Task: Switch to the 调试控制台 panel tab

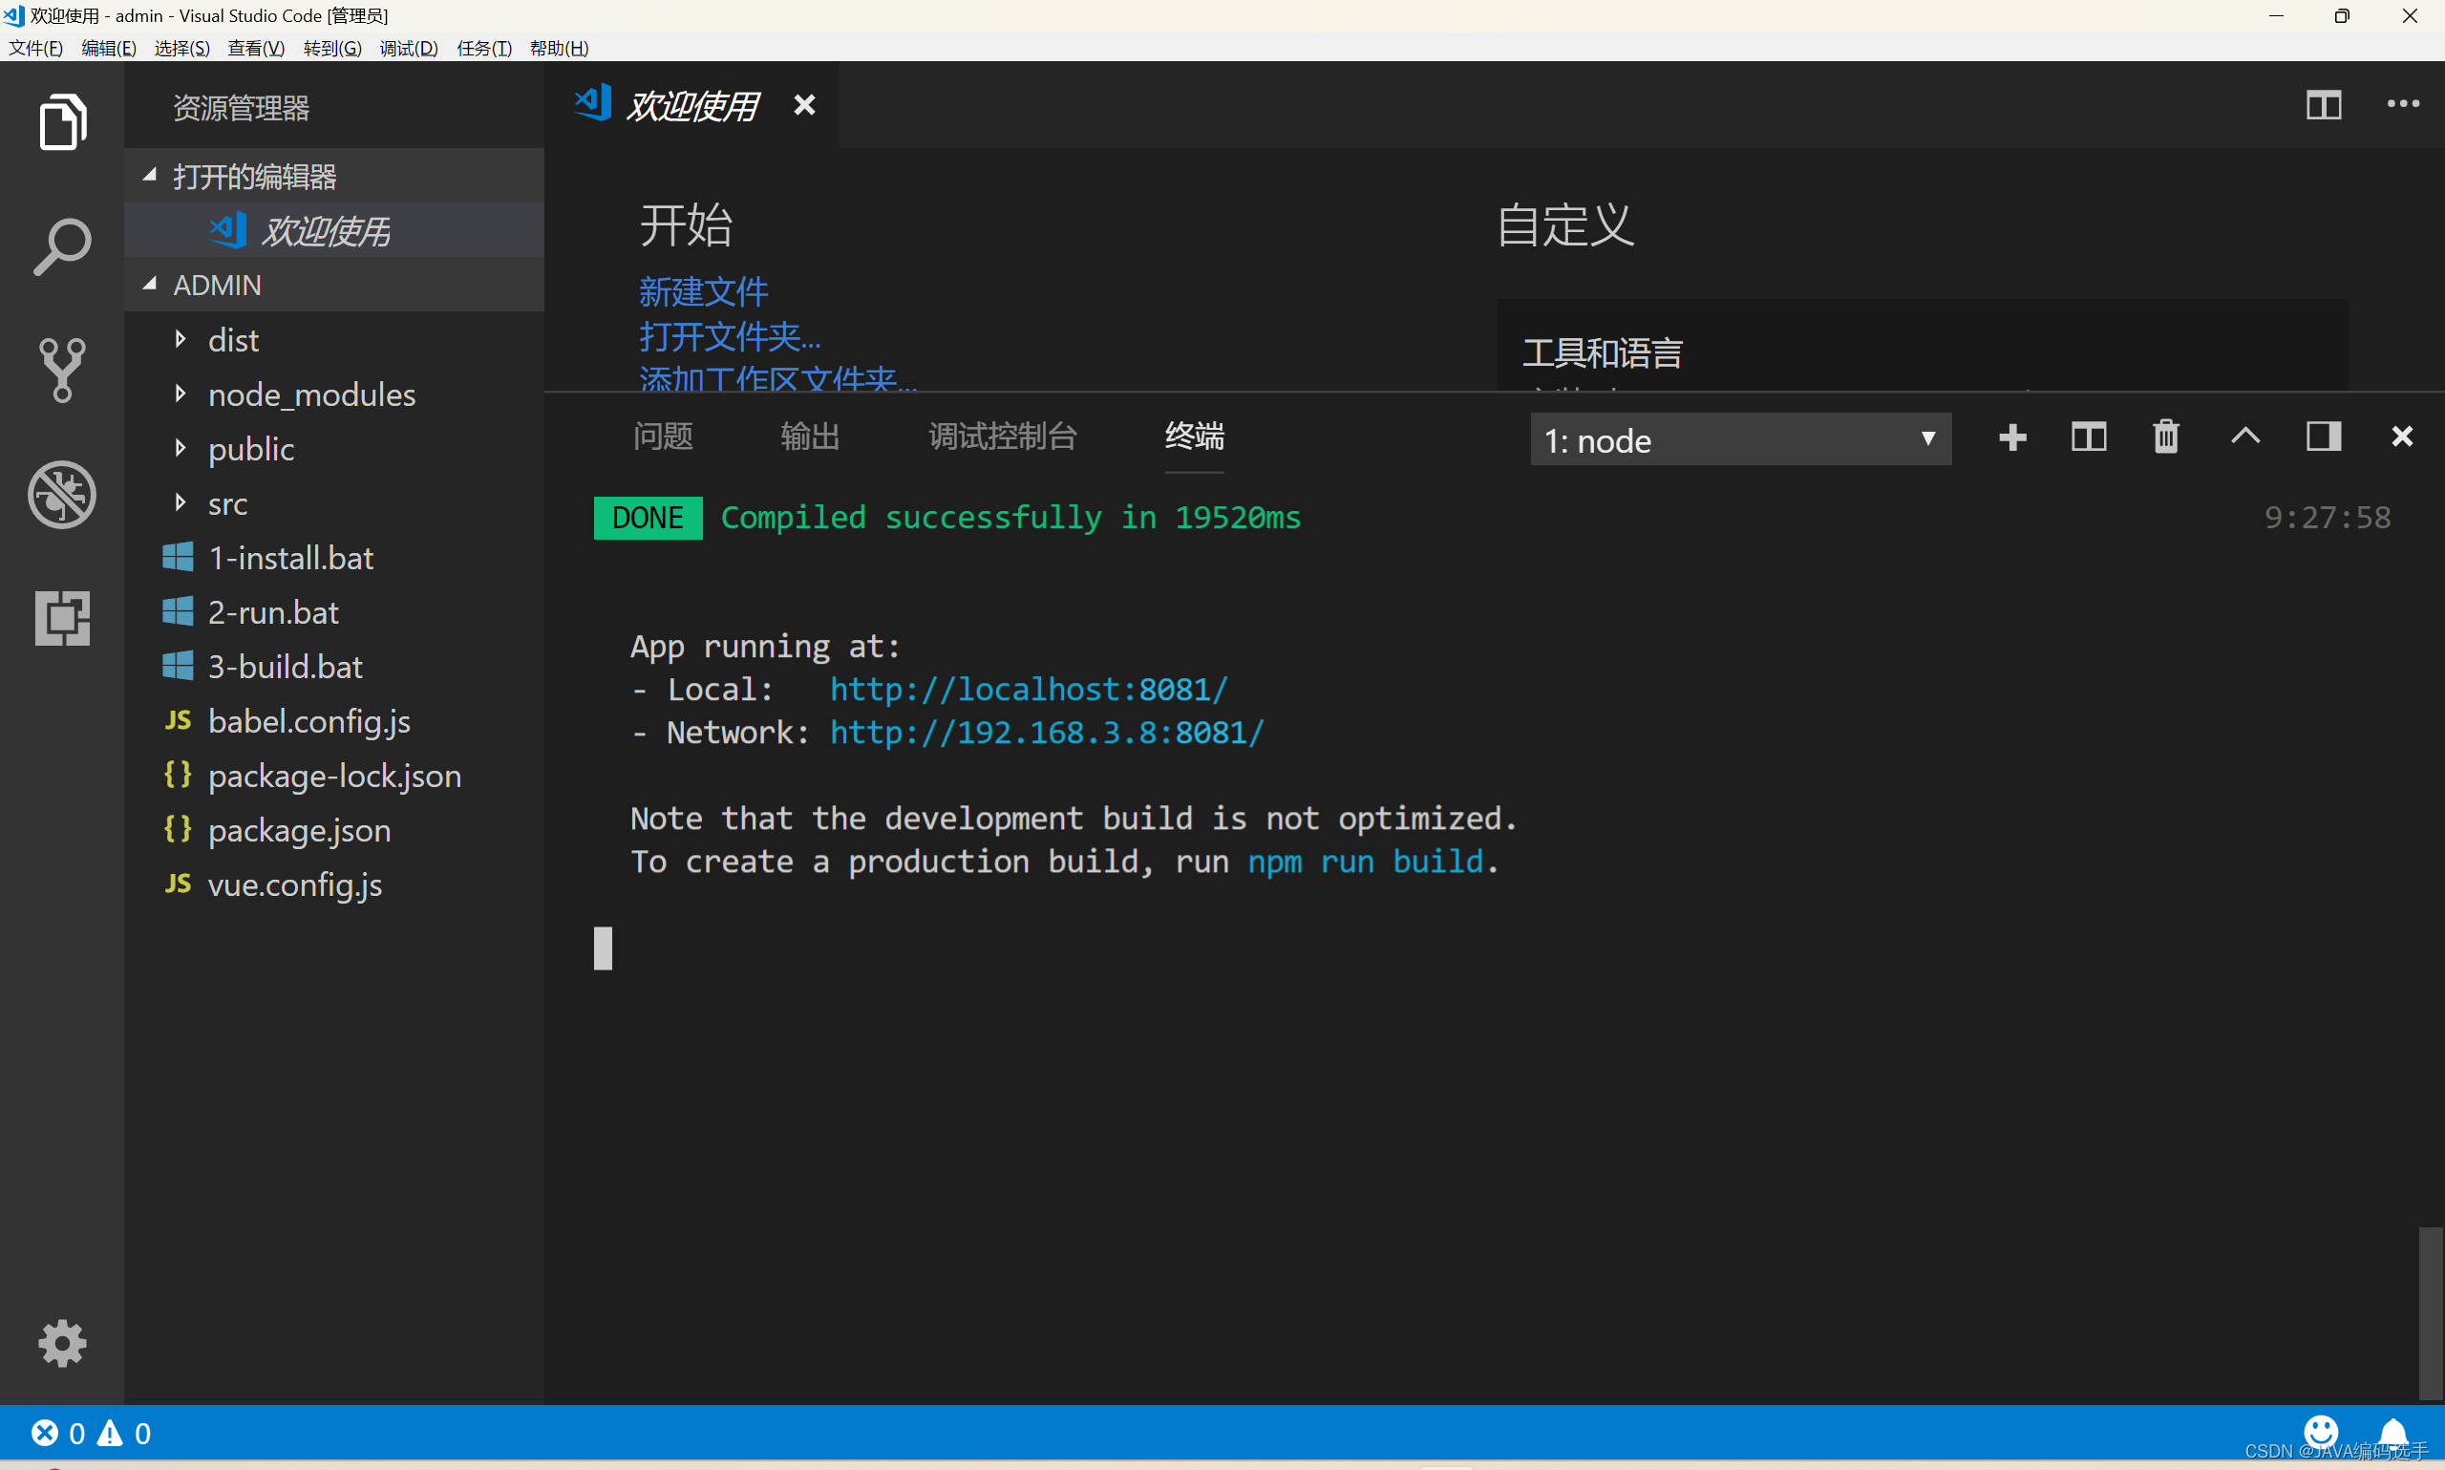Action: pyautogui.click(x=1002, y=436)
